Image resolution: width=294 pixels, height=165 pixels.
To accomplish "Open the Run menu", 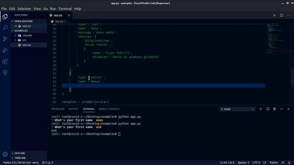I will (53, 9).
